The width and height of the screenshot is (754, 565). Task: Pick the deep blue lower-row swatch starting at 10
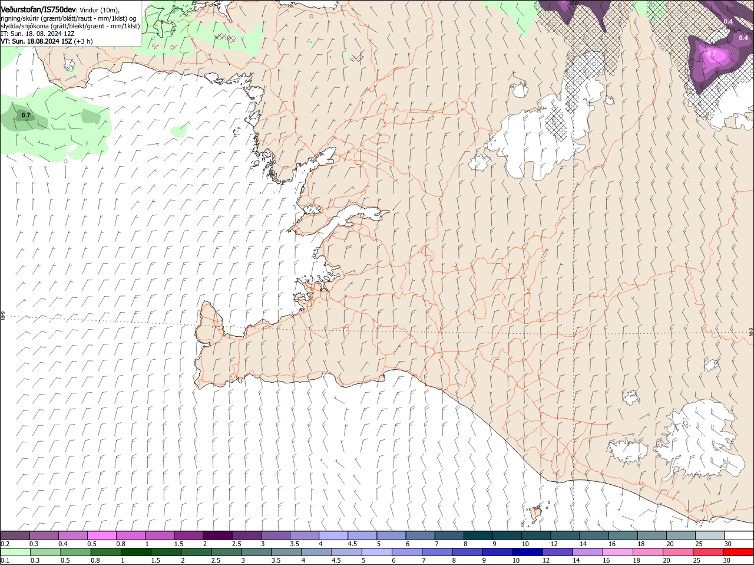point(528,552)
